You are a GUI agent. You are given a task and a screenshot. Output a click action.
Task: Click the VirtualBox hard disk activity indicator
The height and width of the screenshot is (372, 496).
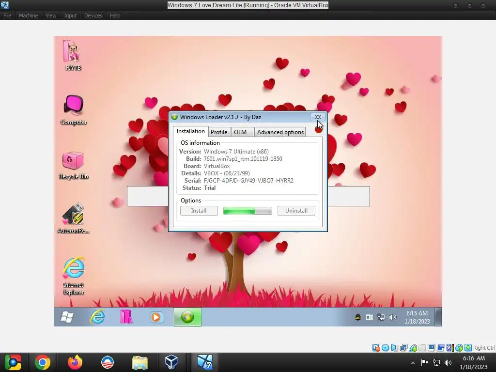coord(376,348)
